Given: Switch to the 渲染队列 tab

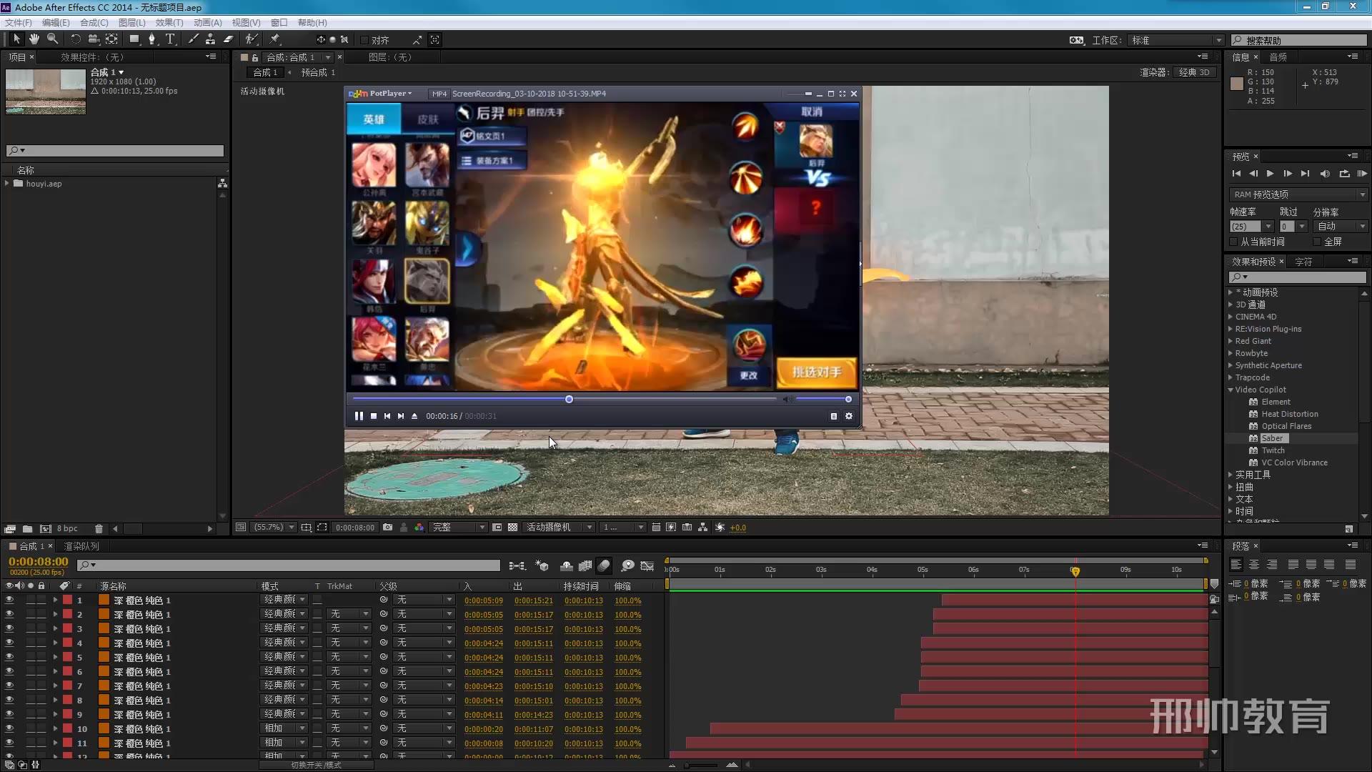Looking at the screenshot, I should pos(81,546).
